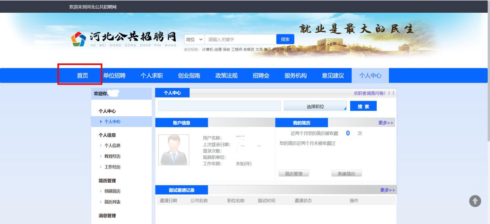Click the 新建简历 button

pyautogui.click(x=347, y=174)
